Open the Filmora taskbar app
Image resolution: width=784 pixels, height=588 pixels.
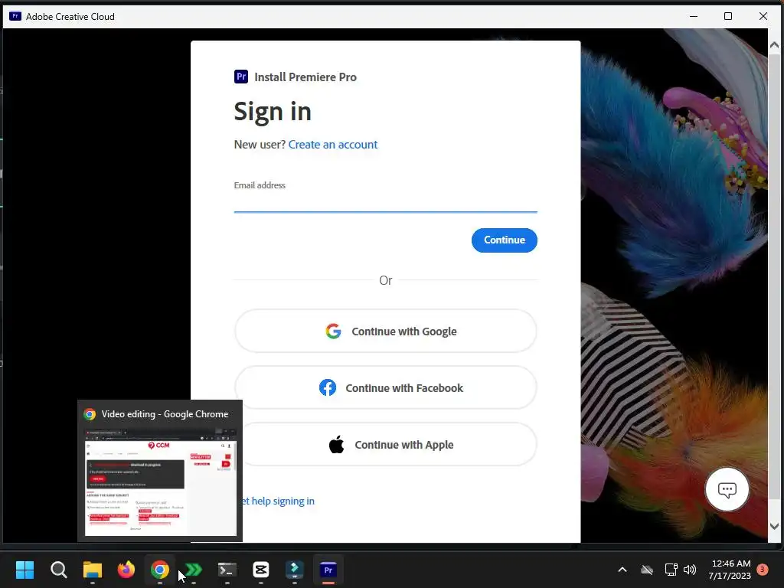[295, 570]
